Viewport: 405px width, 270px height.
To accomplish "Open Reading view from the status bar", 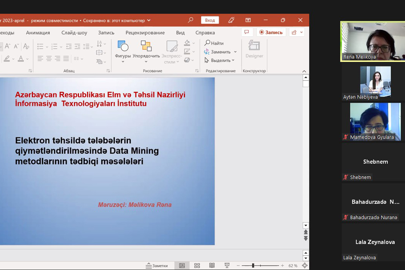I will [x=212, y=266].
